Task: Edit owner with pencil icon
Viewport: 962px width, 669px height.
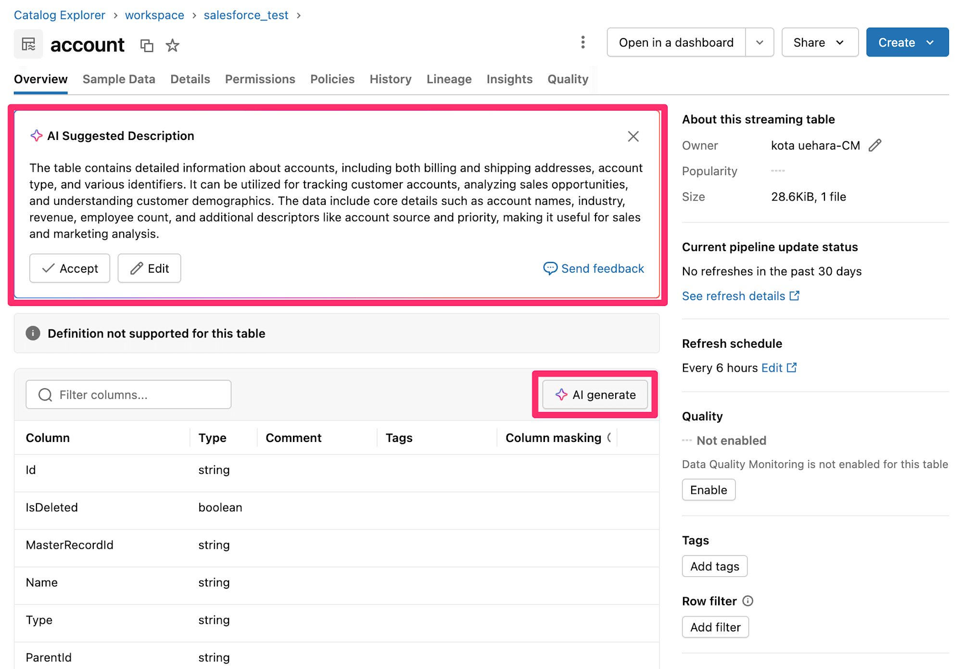Action: (875, 145)
